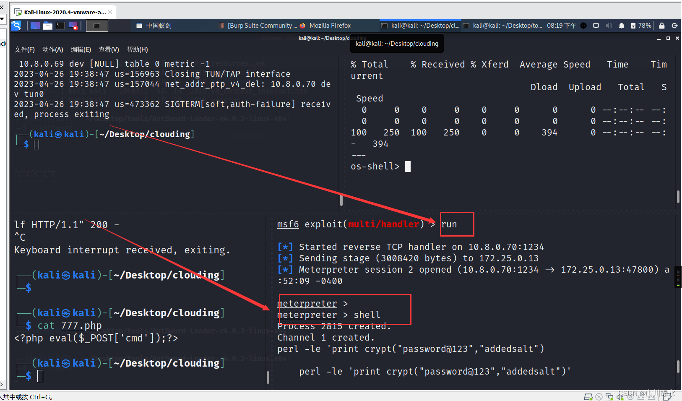This screenshot has width=682, height=401.
Task: Click the VMware hard disk status icon
Action: [588, 397]
